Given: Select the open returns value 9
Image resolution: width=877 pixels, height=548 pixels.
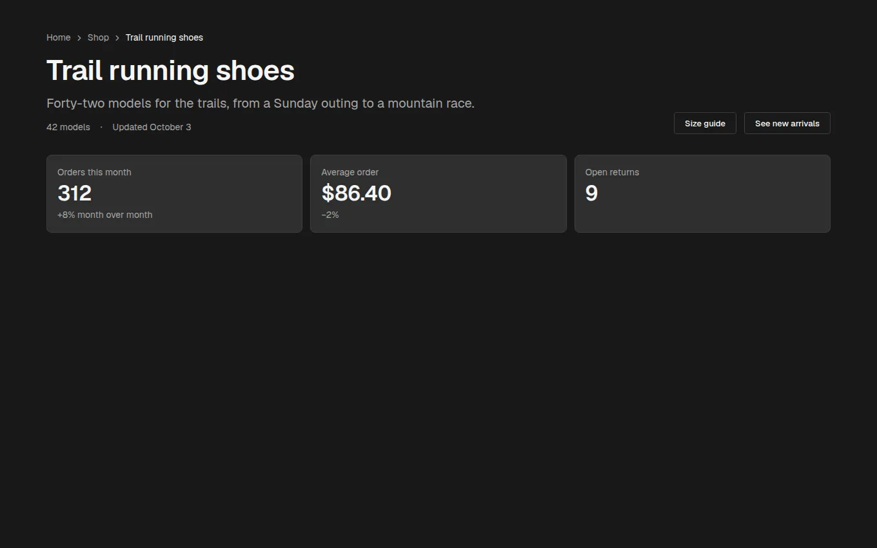Looking at the screenshot, I should pos(591,193).
